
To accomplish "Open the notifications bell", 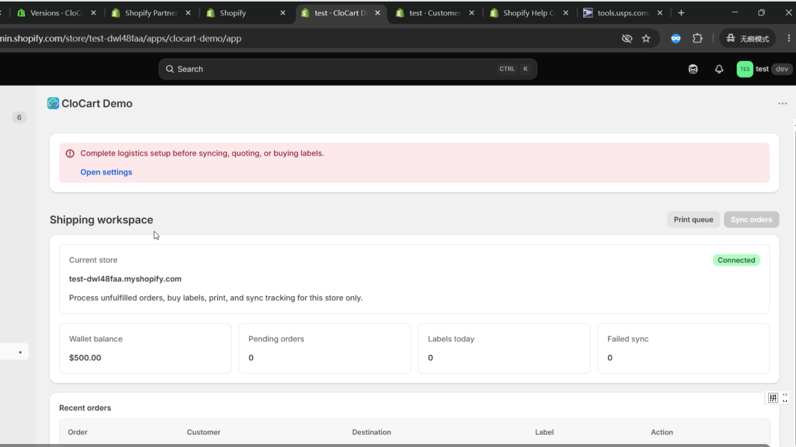I will click(719, 69).
